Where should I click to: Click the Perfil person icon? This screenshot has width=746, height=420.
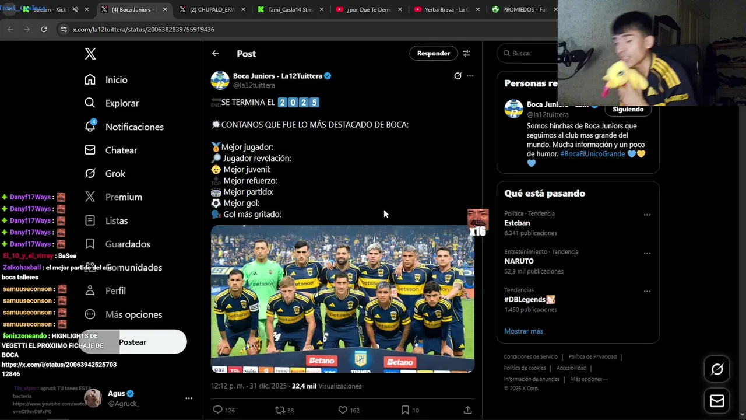[x=90, y=290]
